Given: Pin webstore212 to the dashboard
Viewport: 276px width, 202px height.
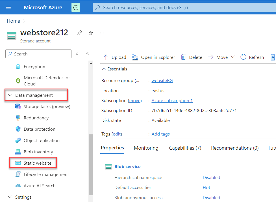Looking at the screenshot, I should [x=80, y=33].
